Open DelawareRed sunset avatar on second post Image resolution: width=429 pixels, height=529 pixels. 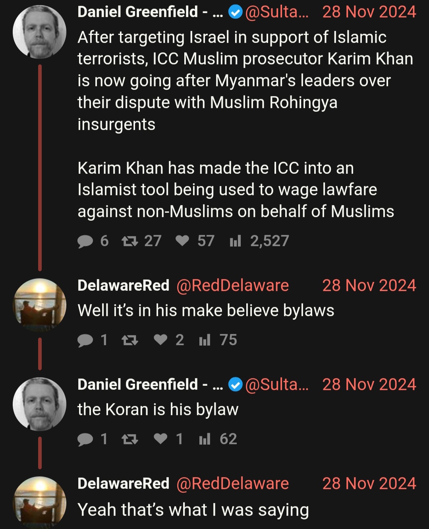[40, 305]
